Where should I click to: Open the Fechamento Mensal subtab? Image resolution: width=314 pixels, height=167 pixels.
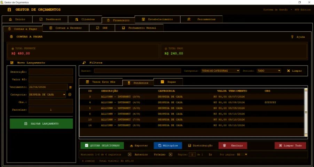tap(139, 28)
